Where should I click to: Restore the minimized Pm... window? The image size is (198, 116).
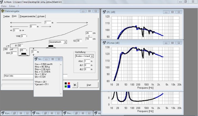pyautogui.click(x=76, y=113)
